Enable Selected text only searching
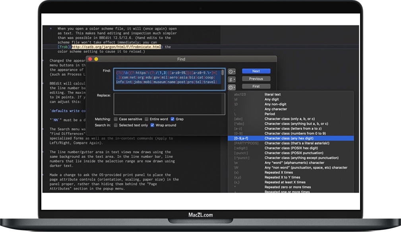Screen dimensions: 401x232 coord(116,125)
